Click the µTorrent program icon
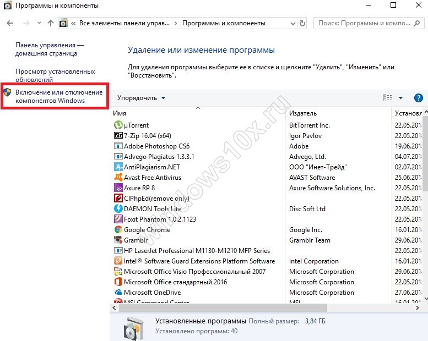This screenshot has height=341, width=428. point(118,125)
